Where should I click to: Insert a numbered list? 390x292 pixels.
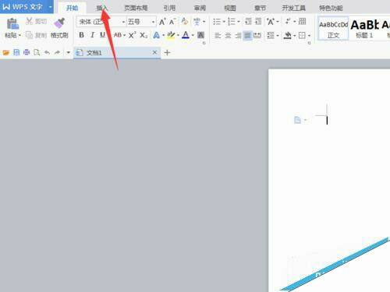231,22
